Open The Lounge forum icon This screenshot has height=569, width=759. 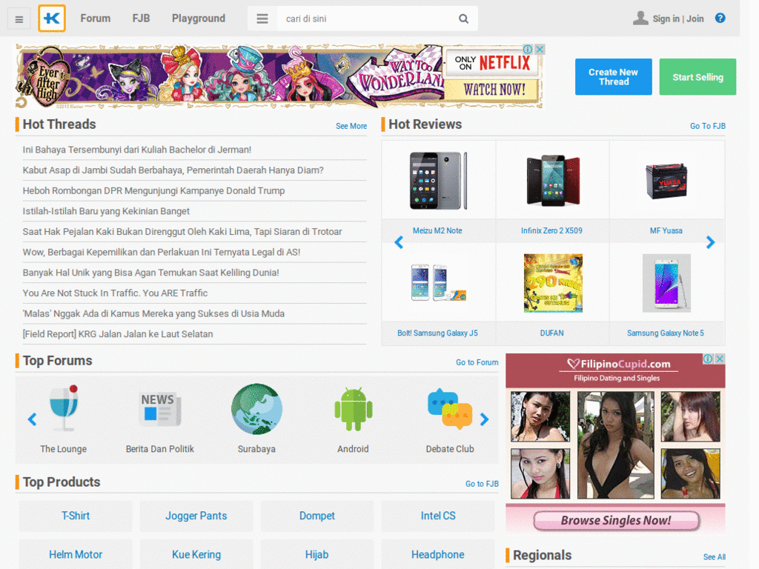[x=64, y=408]
